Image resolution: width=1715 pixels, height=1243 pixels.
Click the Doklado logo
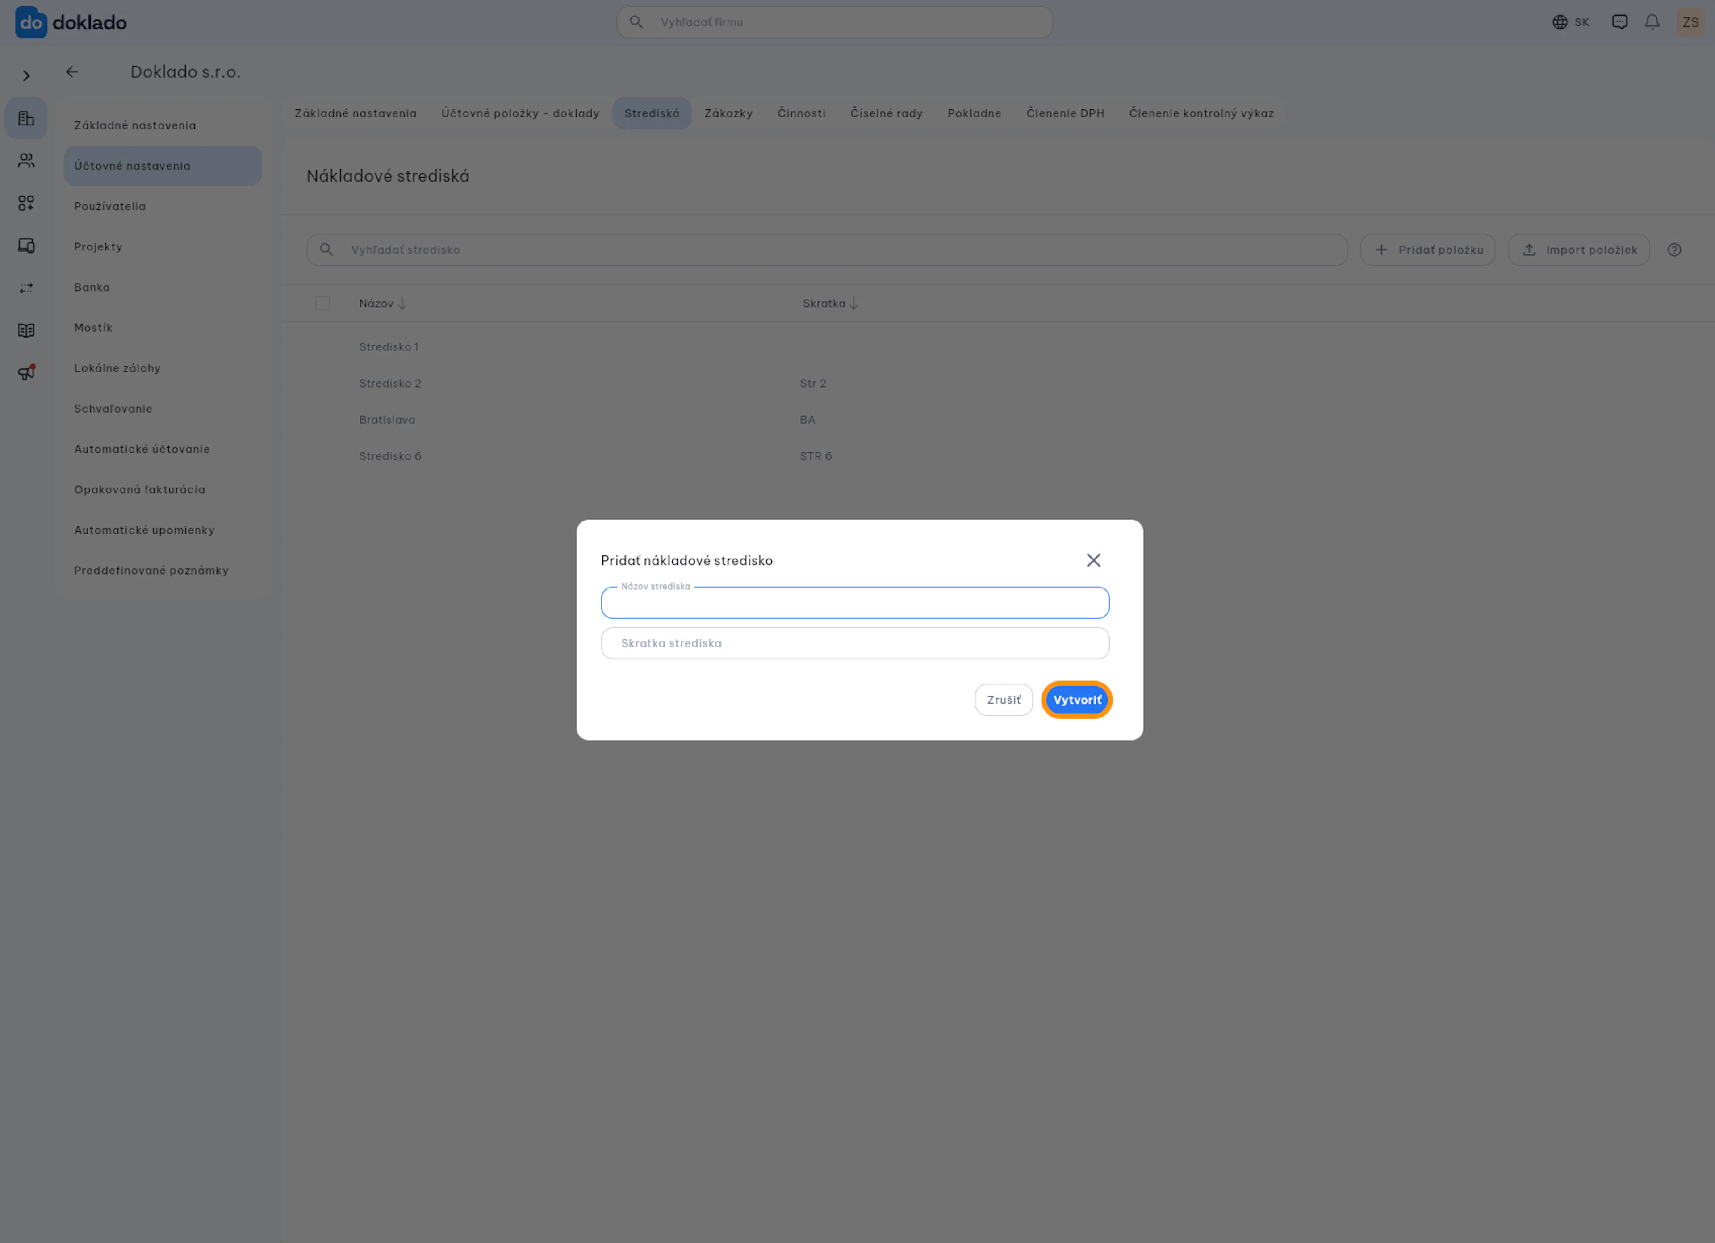click(x=71, y=22)
